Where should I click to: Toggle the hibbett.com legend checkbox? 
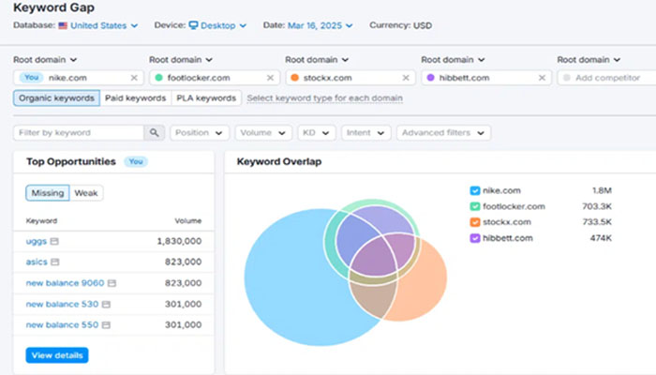coord(475,238)
